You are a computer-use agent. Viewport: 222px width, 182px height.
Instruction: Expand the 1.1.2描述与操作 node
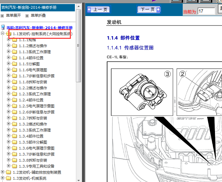coord(8,45)
